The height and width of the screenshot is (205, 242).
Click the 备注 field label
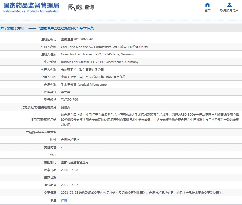53,155
